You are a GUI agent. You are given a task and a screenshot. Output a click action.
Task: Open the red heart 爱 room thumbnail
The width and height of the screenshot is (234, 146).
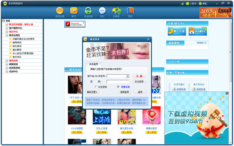point(151,116)
